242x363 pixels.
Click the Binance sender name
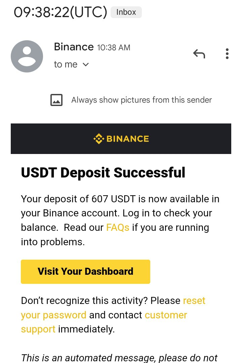click(x=74, y=47)
